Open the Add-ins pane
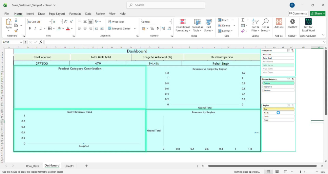 (279, 23)
